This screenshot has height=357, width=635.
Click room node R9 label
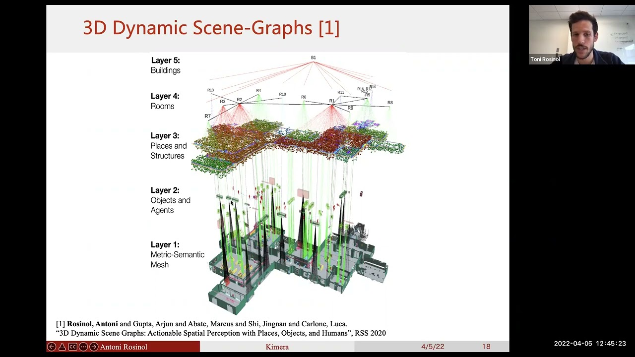pyautogui.click(x=350, y=108)
